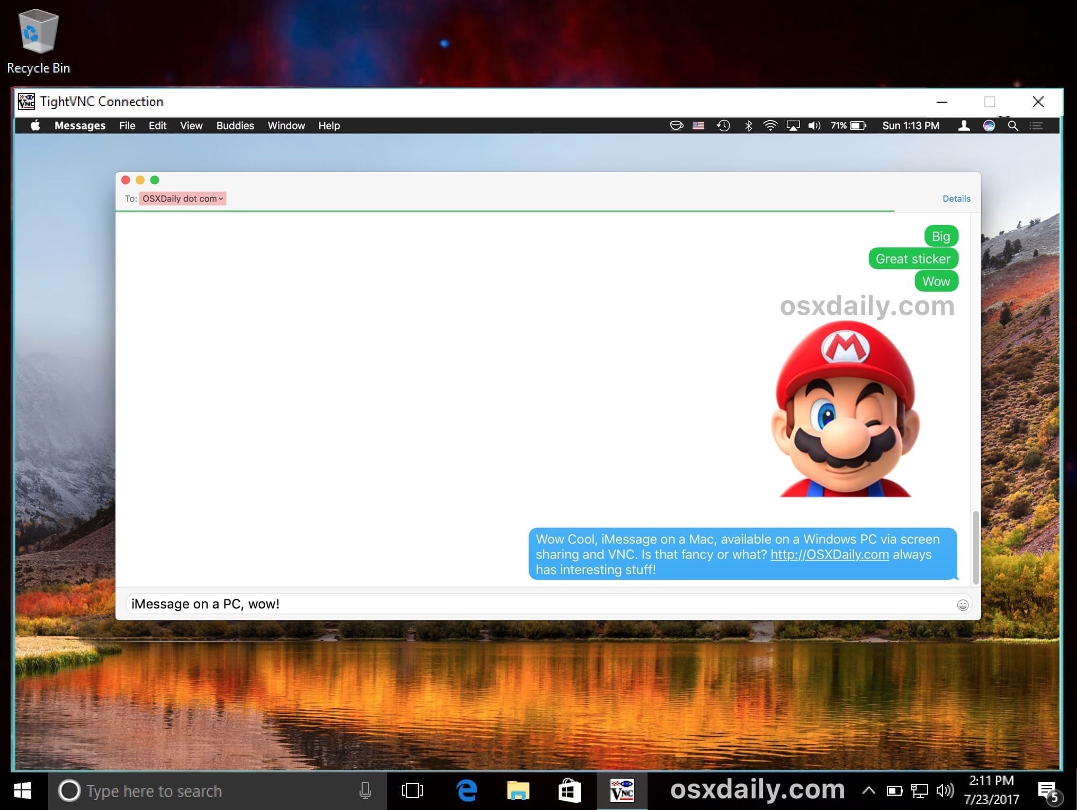Image resolution: width=1077 pixels, height=810 pixels.
Task: Open the Buddies menu
Action: [x=235, y=125]
